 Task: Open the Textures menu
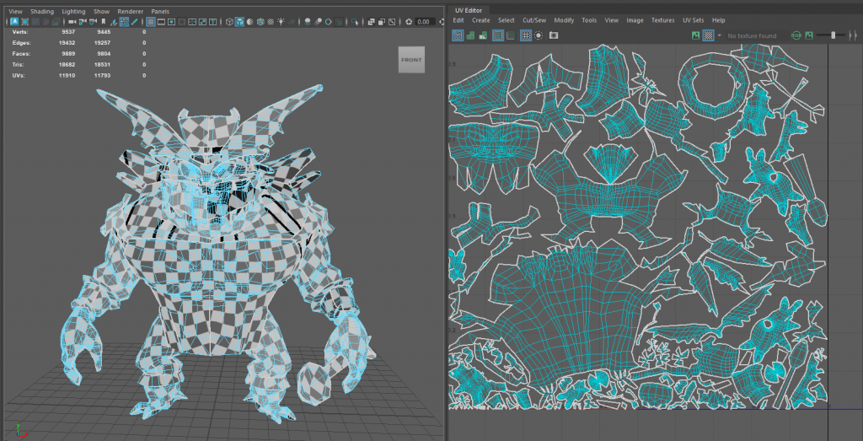[663, 20]
